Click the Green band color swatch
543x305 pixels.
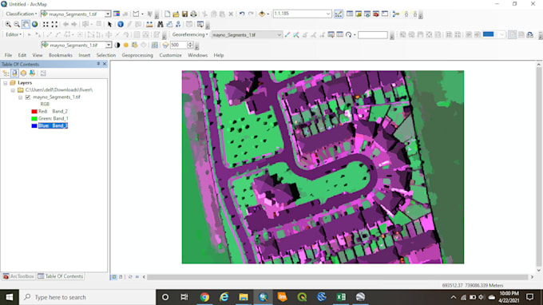coord(34,119)
